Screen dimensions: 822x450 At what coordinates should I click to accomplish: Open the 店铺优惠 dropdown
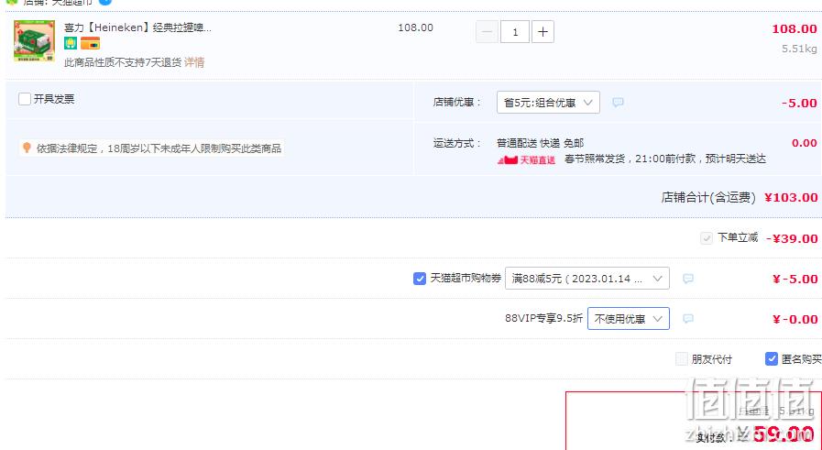548,103
